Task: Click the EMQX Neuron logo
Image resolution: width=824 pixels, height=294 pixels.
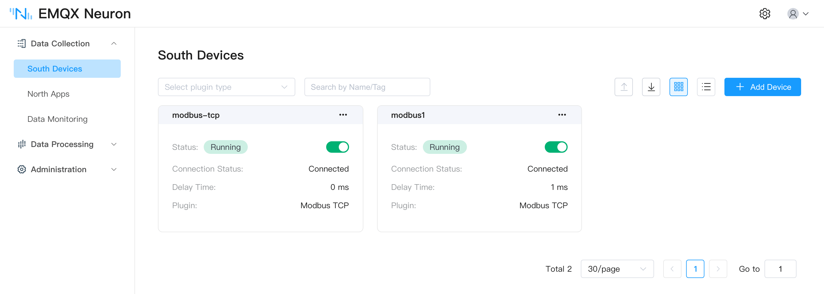Action: pyautogui.click(x=70, y=14)
